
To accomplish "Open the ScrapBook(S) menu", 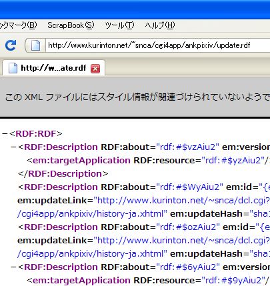I will (71, 25).
